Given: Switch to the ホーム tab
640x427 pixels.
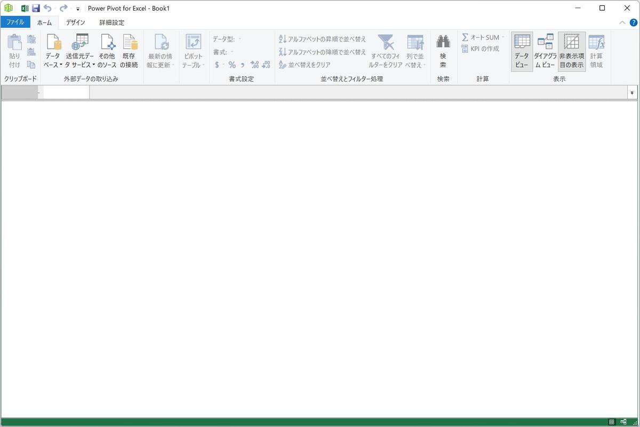Looking at the screenshot, I should pyautogui.click(x=44, y=22).
